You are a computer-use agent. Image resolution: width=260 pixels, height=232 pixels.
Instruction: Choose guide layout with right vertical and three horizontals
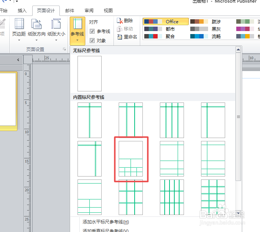[172, 159]
